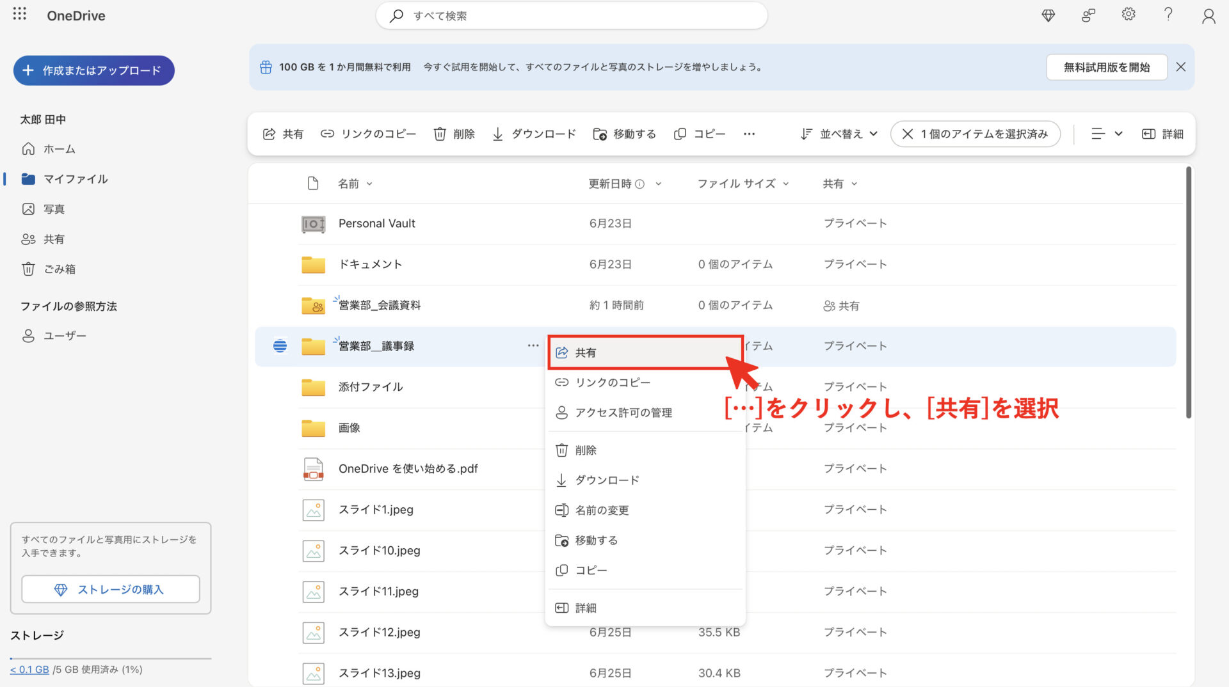This screenshot has width=1229, height=687.
Task: Click ストレージの購入 button
Action: [111, 589]
